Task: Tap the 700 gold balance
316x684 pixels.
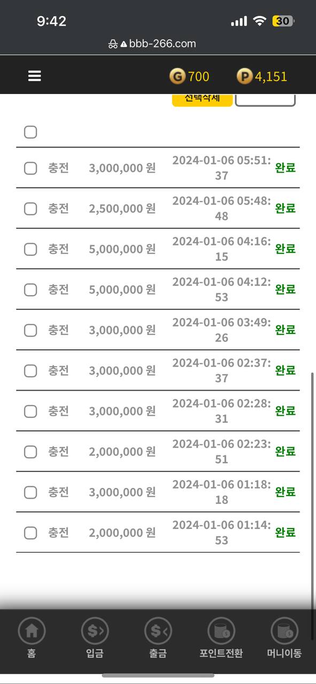Action: point(198,76)
